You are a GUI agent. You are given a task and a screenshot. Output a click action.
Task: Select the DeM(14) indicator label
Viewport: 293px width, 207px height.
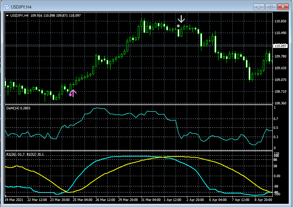(18, 108)
